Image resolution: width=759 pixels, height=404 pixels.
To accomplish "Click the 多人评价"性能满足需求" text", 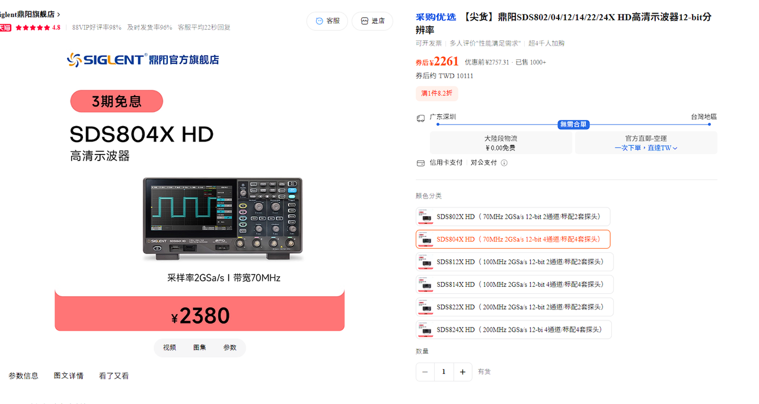I will 485,43.
